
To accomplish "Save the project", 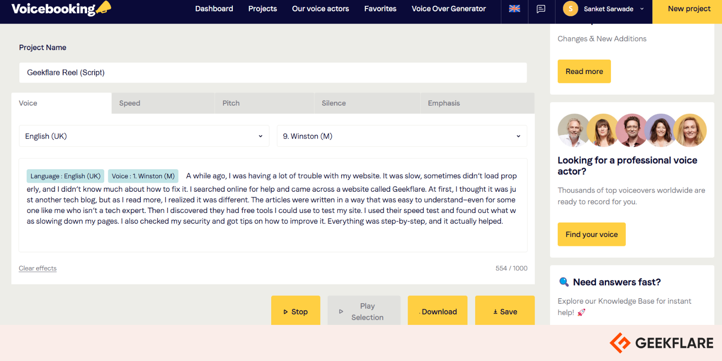I will [505, 310].
